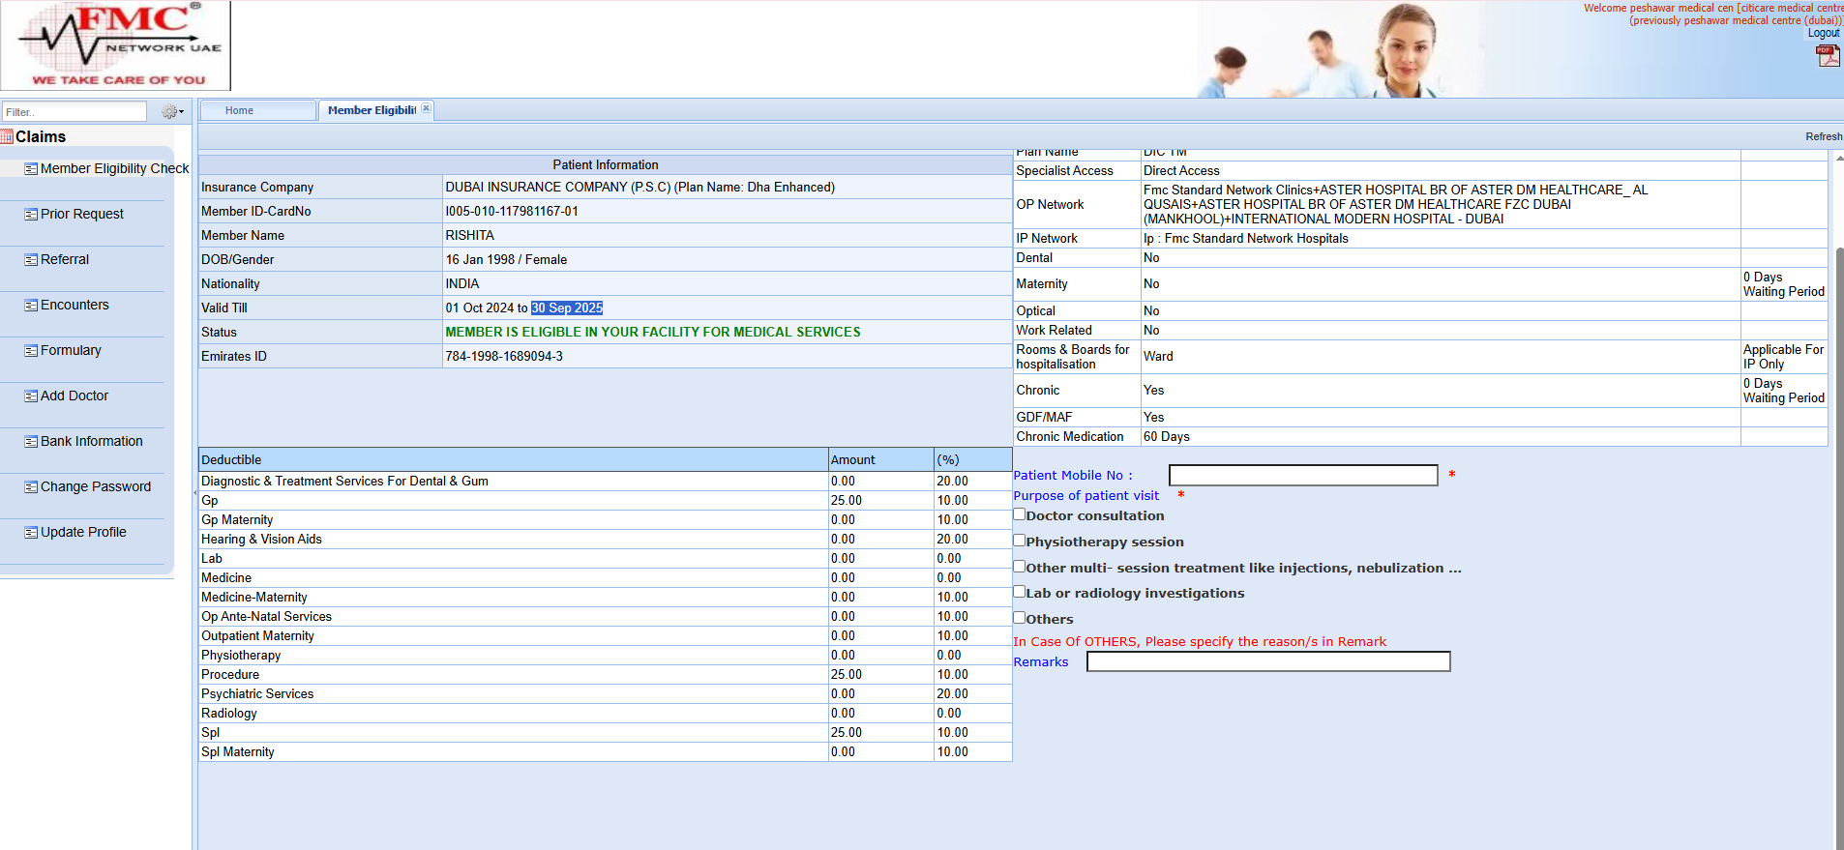Check the Doctor consultation checkbox
Viewport: 1844px width, 850px height.
[1019, 514]
